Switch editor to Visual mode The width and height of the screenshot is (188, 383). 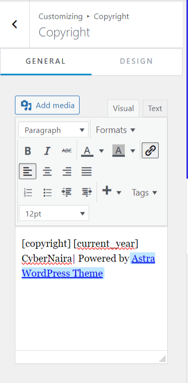pyautogui.click(x=123, y=108)
